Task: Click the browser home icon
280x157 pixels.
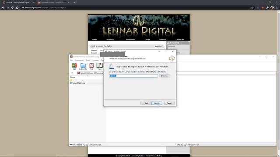Action: [17, 8]
